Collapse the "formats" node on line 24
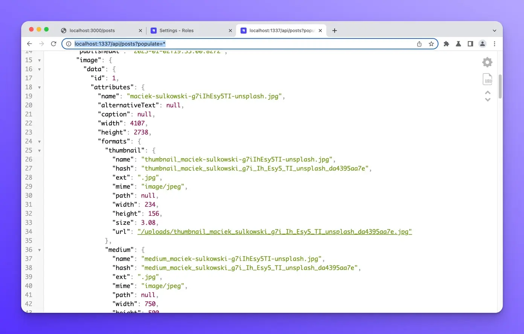The width and height of the screenshot is (524, 334). tap(39, 142)
